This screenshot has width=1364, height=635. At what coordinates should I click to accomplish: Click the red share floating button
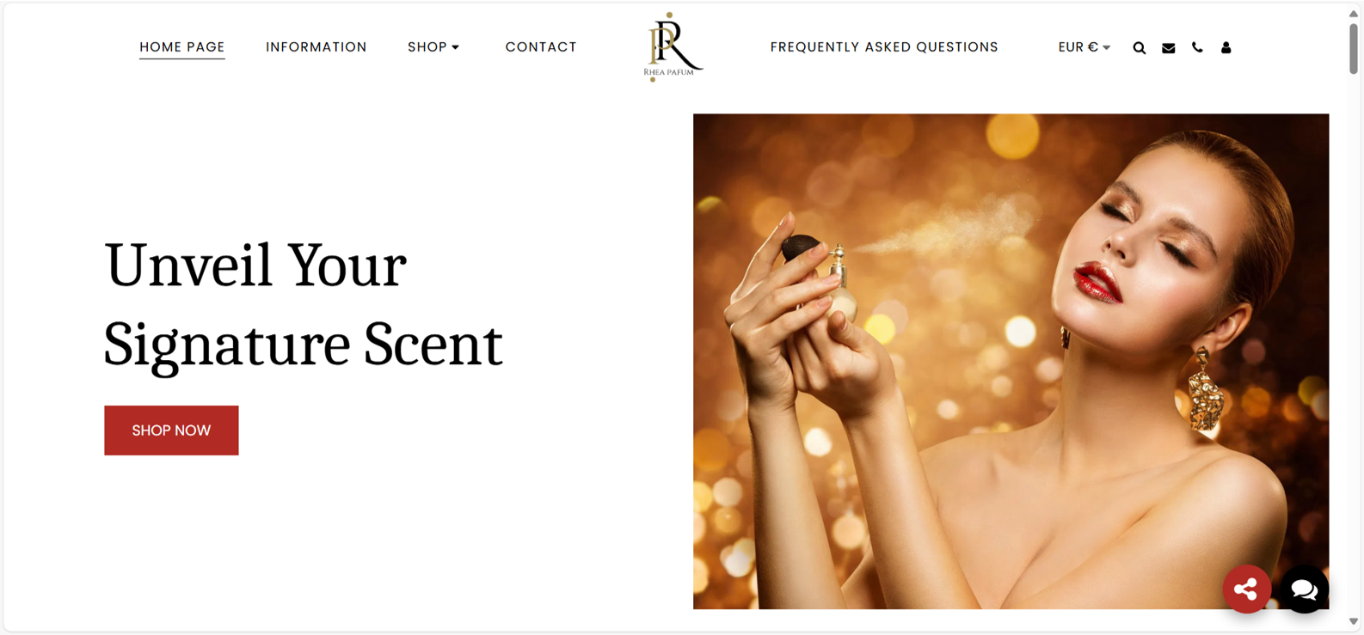(1246, 589)
